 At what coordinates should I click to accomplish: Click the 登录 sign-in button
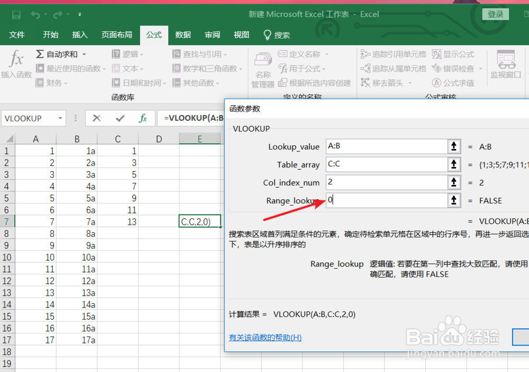coord(495,14)
